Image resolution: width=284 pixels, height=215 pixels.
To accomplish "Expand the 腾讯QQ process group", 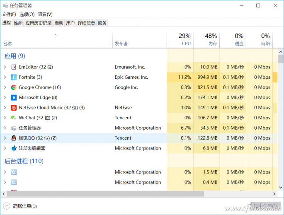I will click(5, 138).
